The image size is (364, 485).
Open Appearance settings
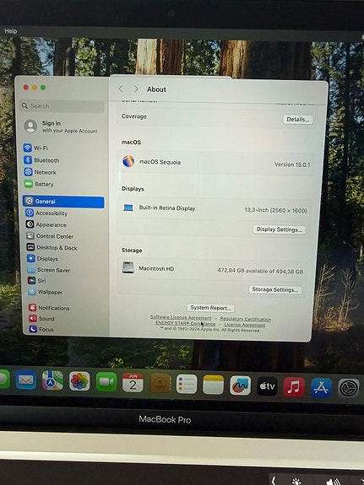pyautogui.click(x=46, y=224)
